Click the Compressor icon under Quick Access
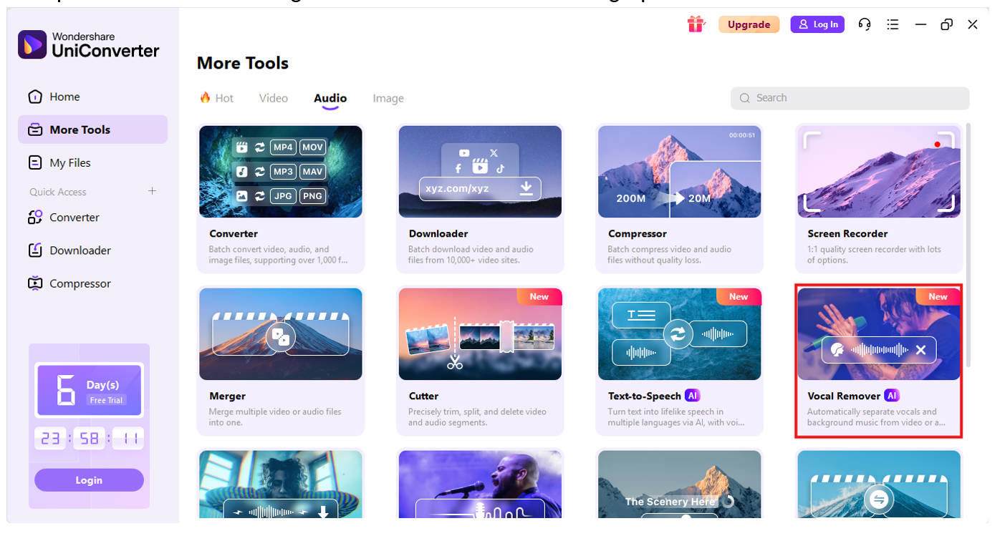Viewport: 1005px width, 536px height. (x=34, y=283)
